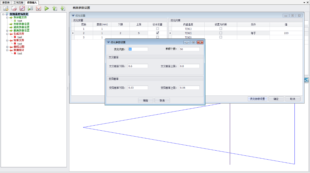Expand the 截面参数设置 tree node
The height and width of the screenshot is (173, 310).
7,30
